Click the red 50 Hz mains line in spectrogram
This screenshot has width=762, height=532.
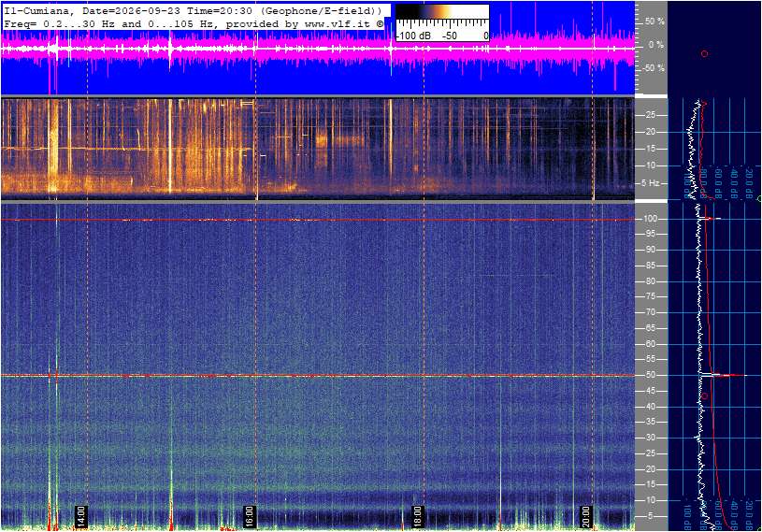[318, 376]
